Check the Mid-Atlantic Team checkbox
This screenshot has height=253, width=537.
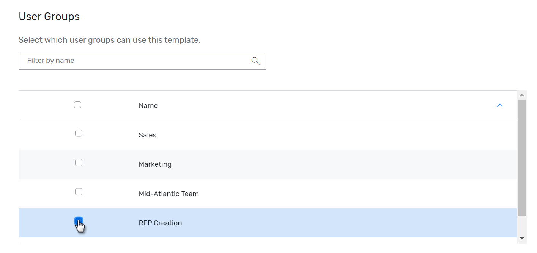(x=79, y=192)
